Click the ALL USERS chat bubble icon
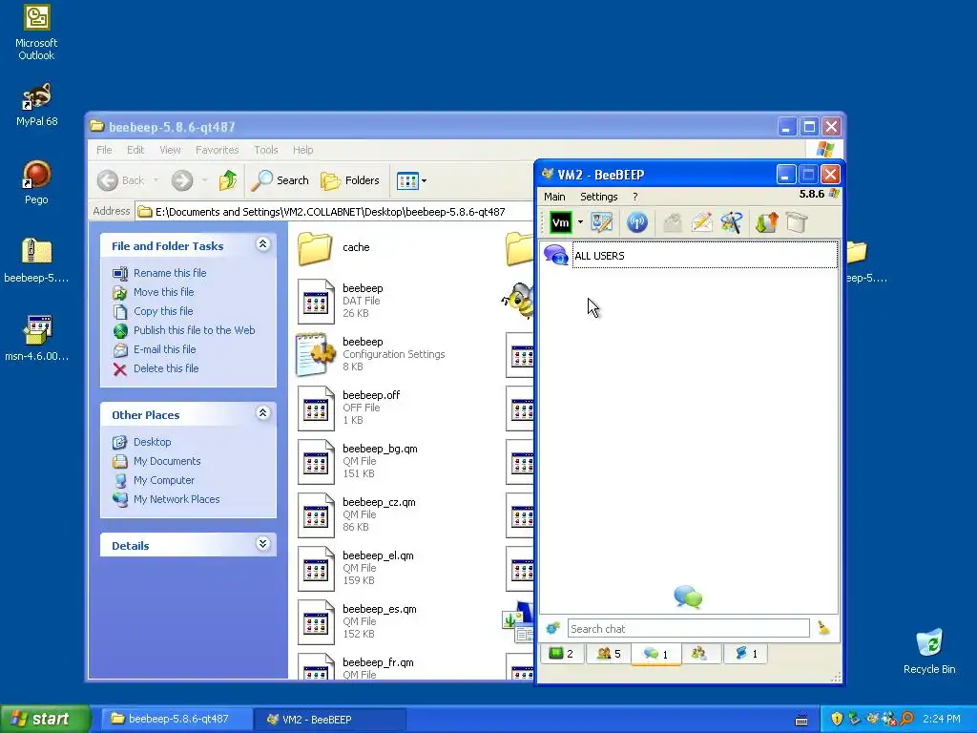The width and height of the screenshot is (977, 733). click(x=555, y=256)
